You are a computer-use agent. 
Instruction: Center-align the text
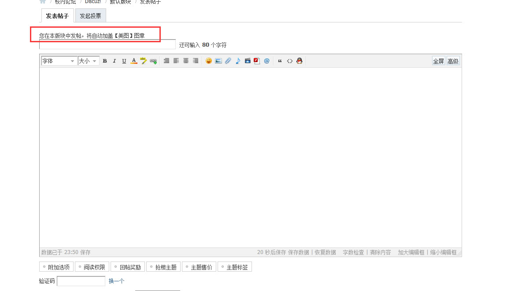coord(186,61)
